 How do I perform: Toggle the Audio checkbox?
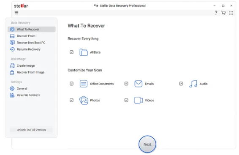(x=181, y=84)
